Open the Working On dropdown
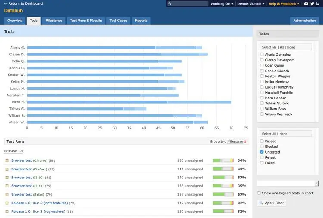 222,4
